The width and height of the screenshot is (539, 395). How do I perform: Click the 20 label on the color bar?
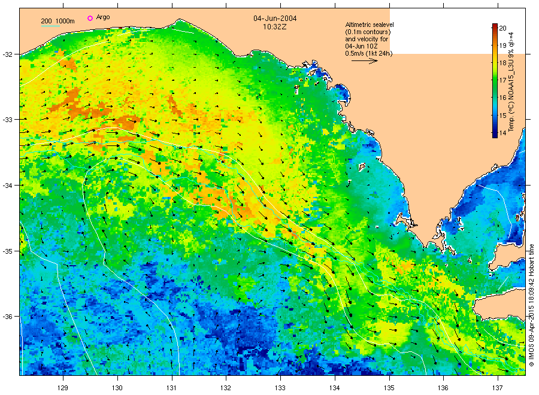[502, 28]
